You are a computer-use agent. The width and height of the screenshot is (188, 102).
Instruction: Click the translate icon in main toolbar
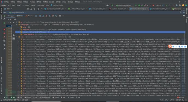(177, 5)
